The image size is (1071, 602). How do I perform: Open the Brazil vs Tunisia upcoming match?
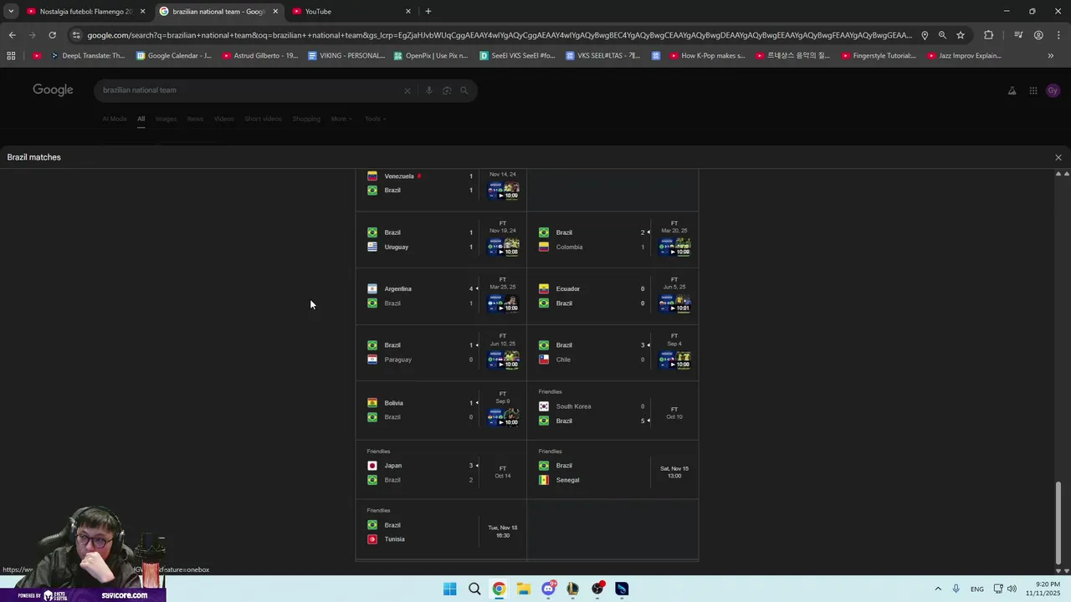(441, 529)
